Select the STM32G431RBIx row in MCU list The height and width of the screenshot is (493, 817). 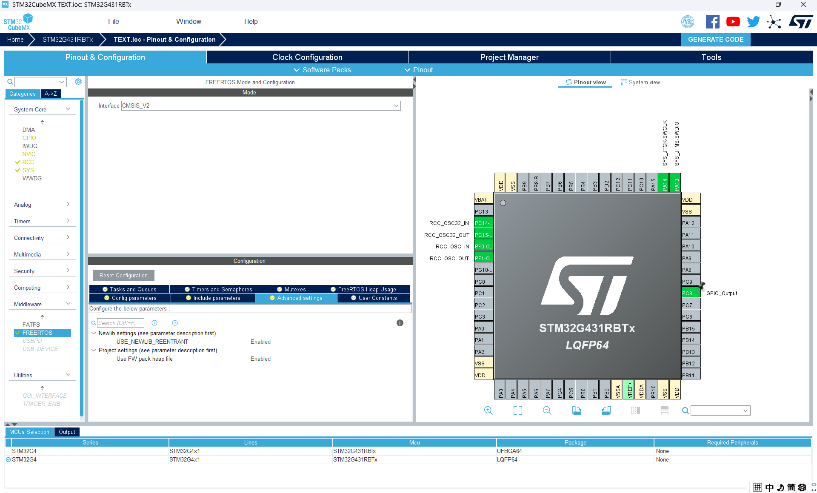354,451
